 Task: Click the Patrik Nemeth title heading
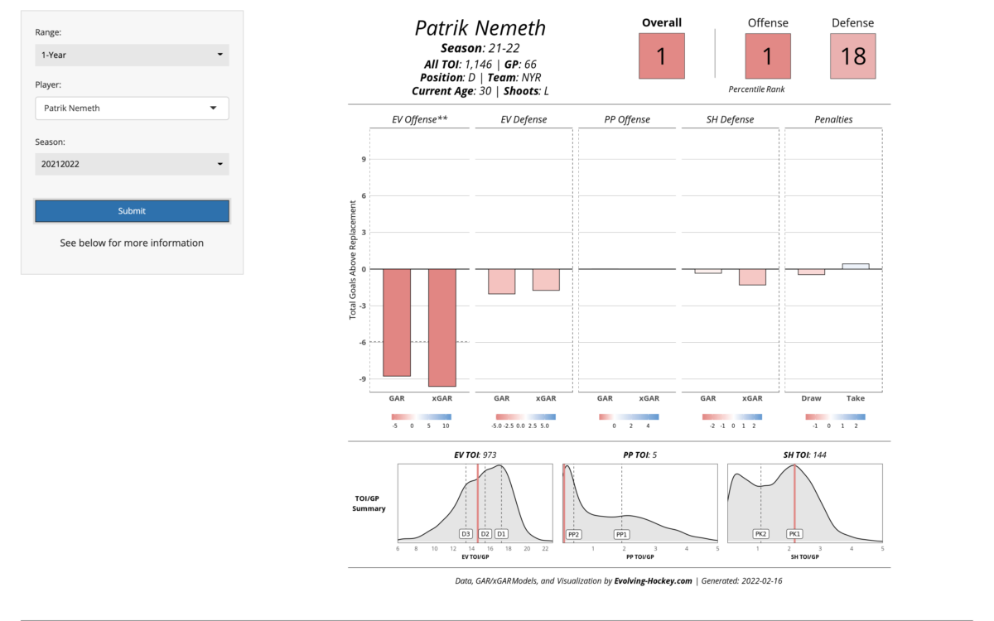click(x=480, y=27)
